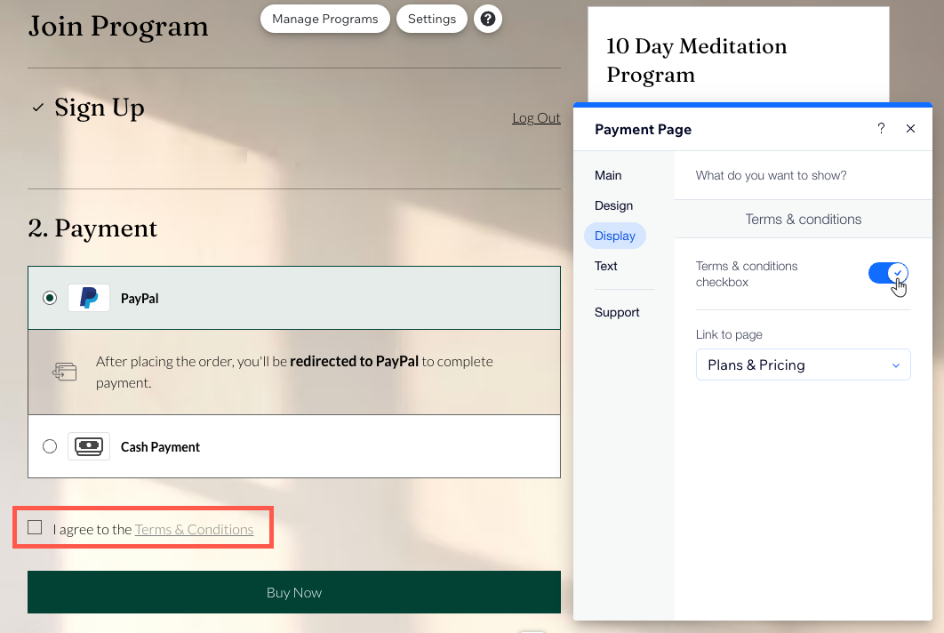
Task: Click the question mark in the Payment Page panel
Action: coord(881,128)
